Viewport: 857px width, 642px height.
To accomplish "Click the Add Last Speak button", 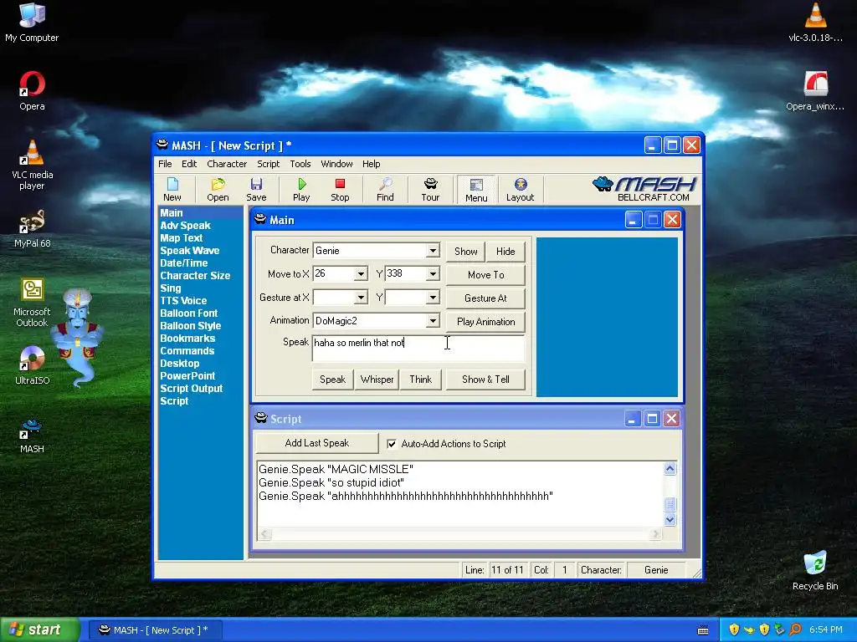I will point(317,443).
